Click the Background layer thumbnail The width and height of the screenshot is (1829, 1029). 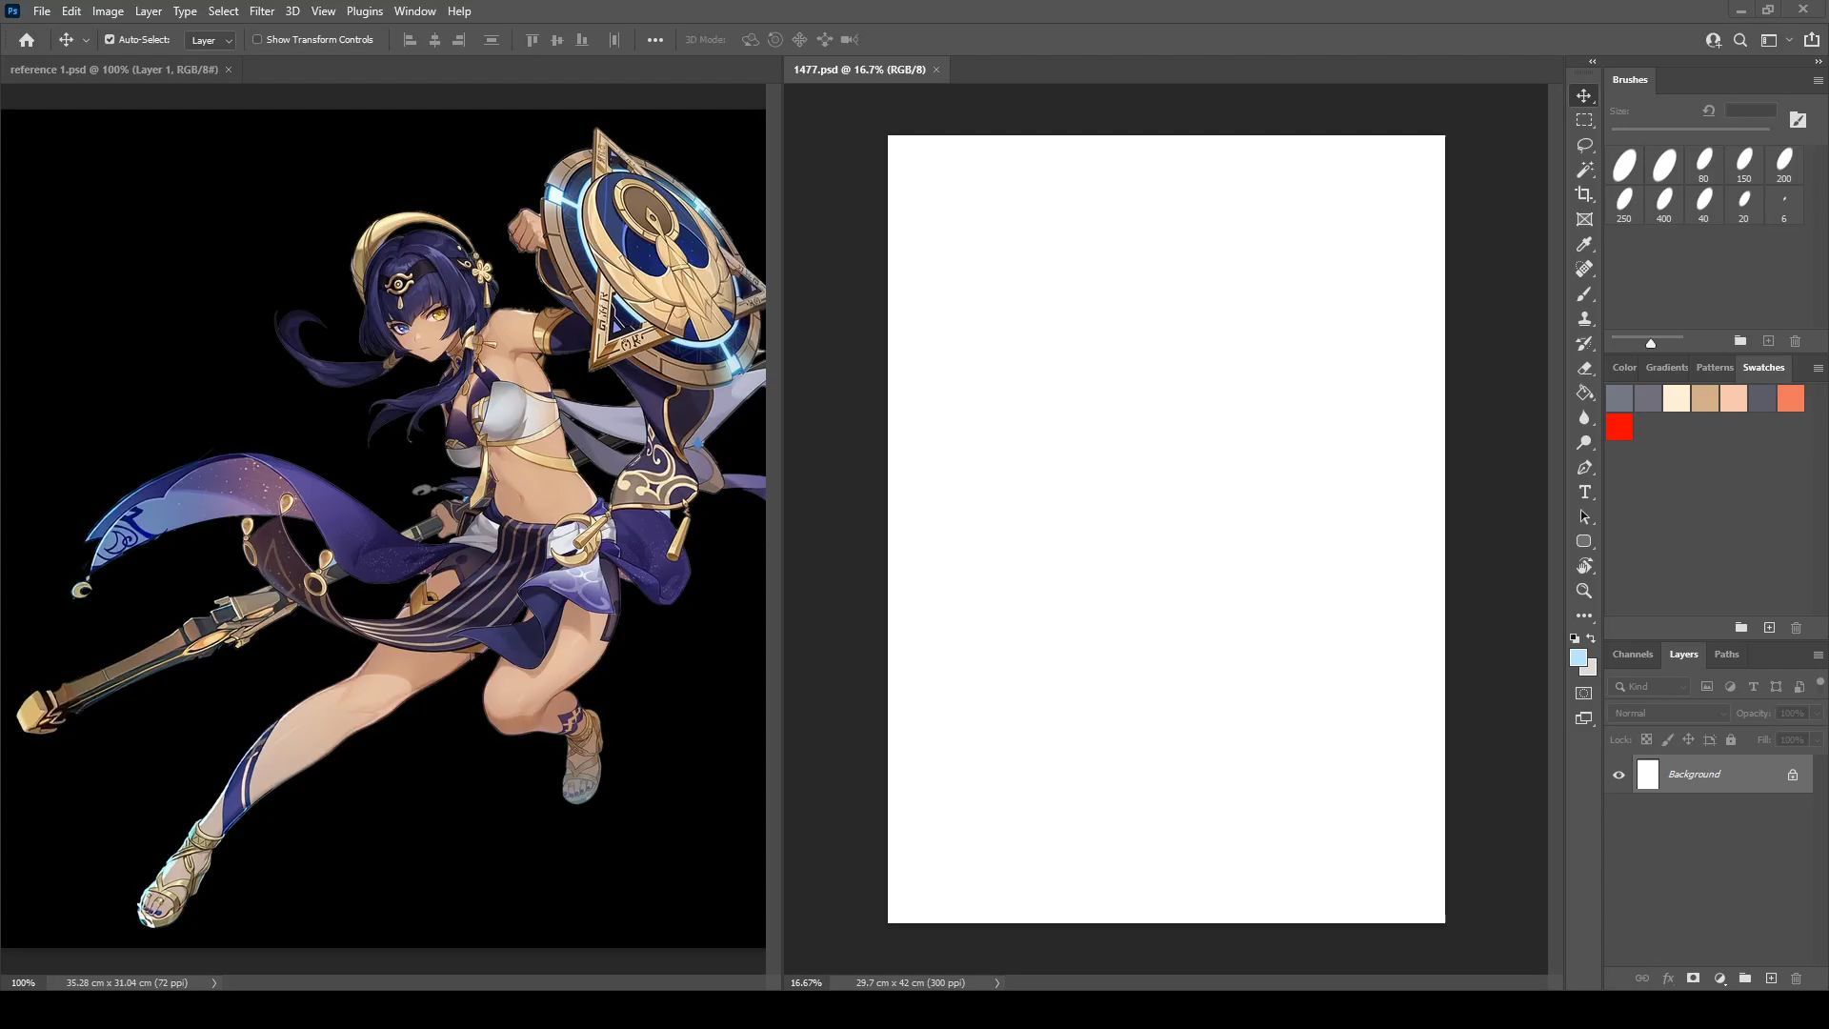click(x=1647, y=776)
